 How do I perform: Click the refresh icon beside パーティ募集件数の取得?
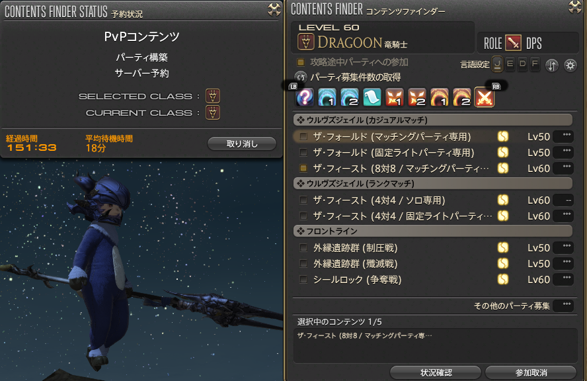click(x=301, y=77)
